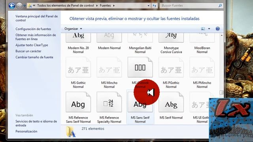This screenshot has width=253, height=142.
Task: Click the change view icon
Action: click(203, 29)
